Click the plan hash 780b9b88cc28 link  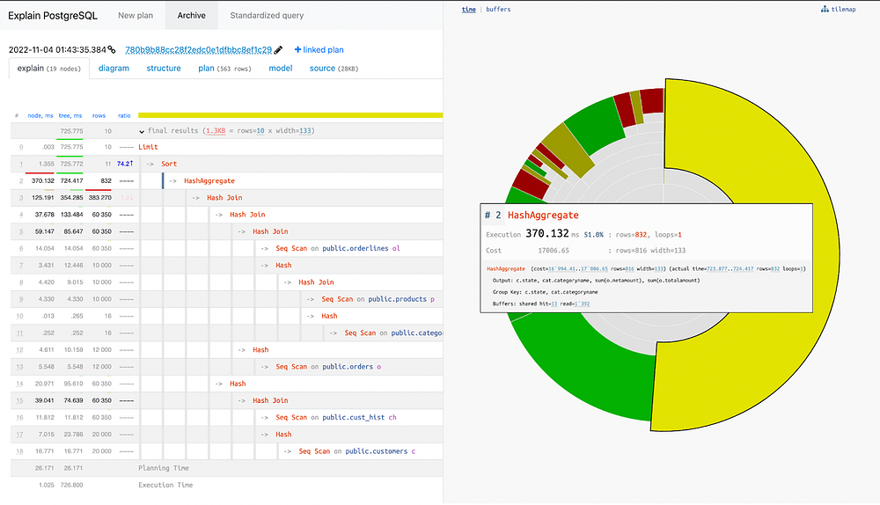198,50
